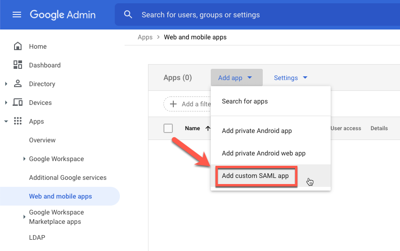Image resolution: width=400 pixels, height=251 pixels.
Task: Click the User access column header
Action: pyautogui.click(x=346, y=128)
